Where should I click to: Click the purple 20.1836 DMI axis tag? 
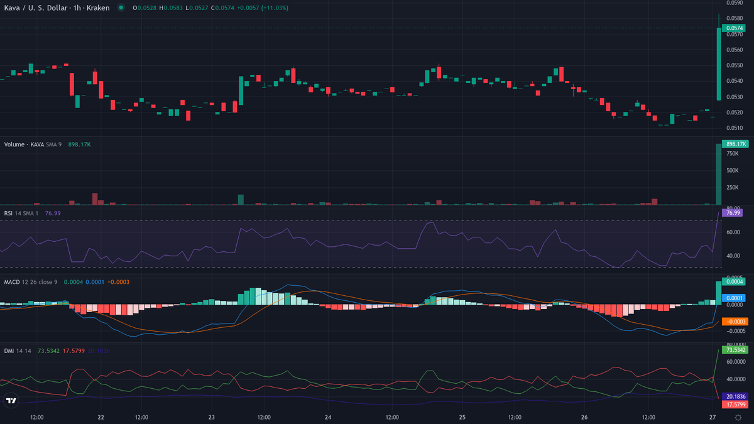(x=736, y=397)
